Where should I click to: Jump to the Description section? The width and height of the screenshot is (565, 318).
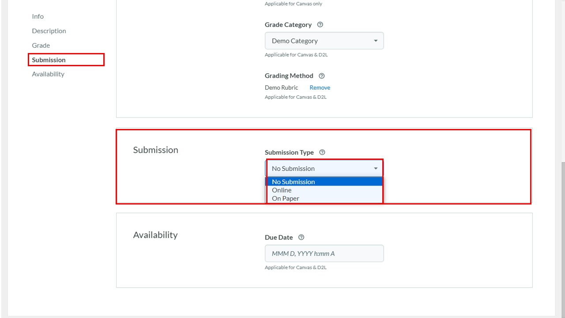coord(49,31)
